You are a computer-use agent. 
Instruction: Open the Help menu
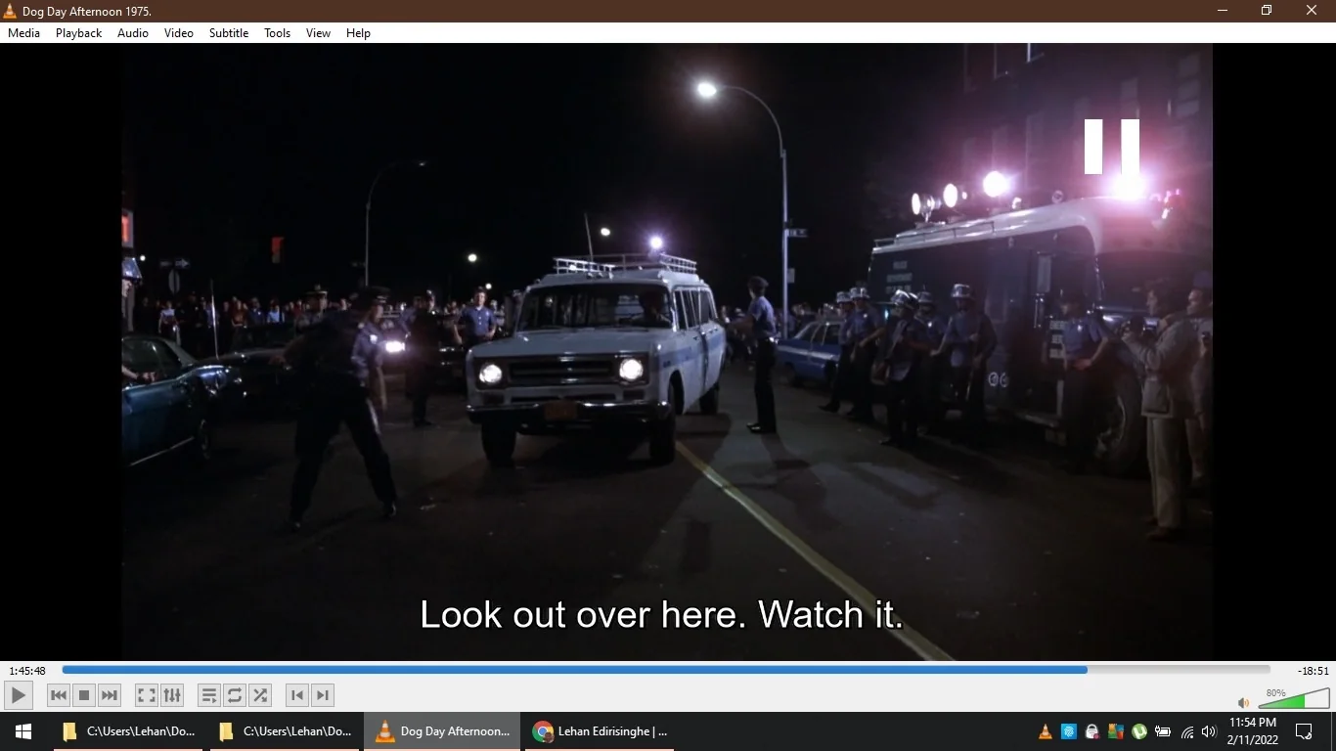359,33
